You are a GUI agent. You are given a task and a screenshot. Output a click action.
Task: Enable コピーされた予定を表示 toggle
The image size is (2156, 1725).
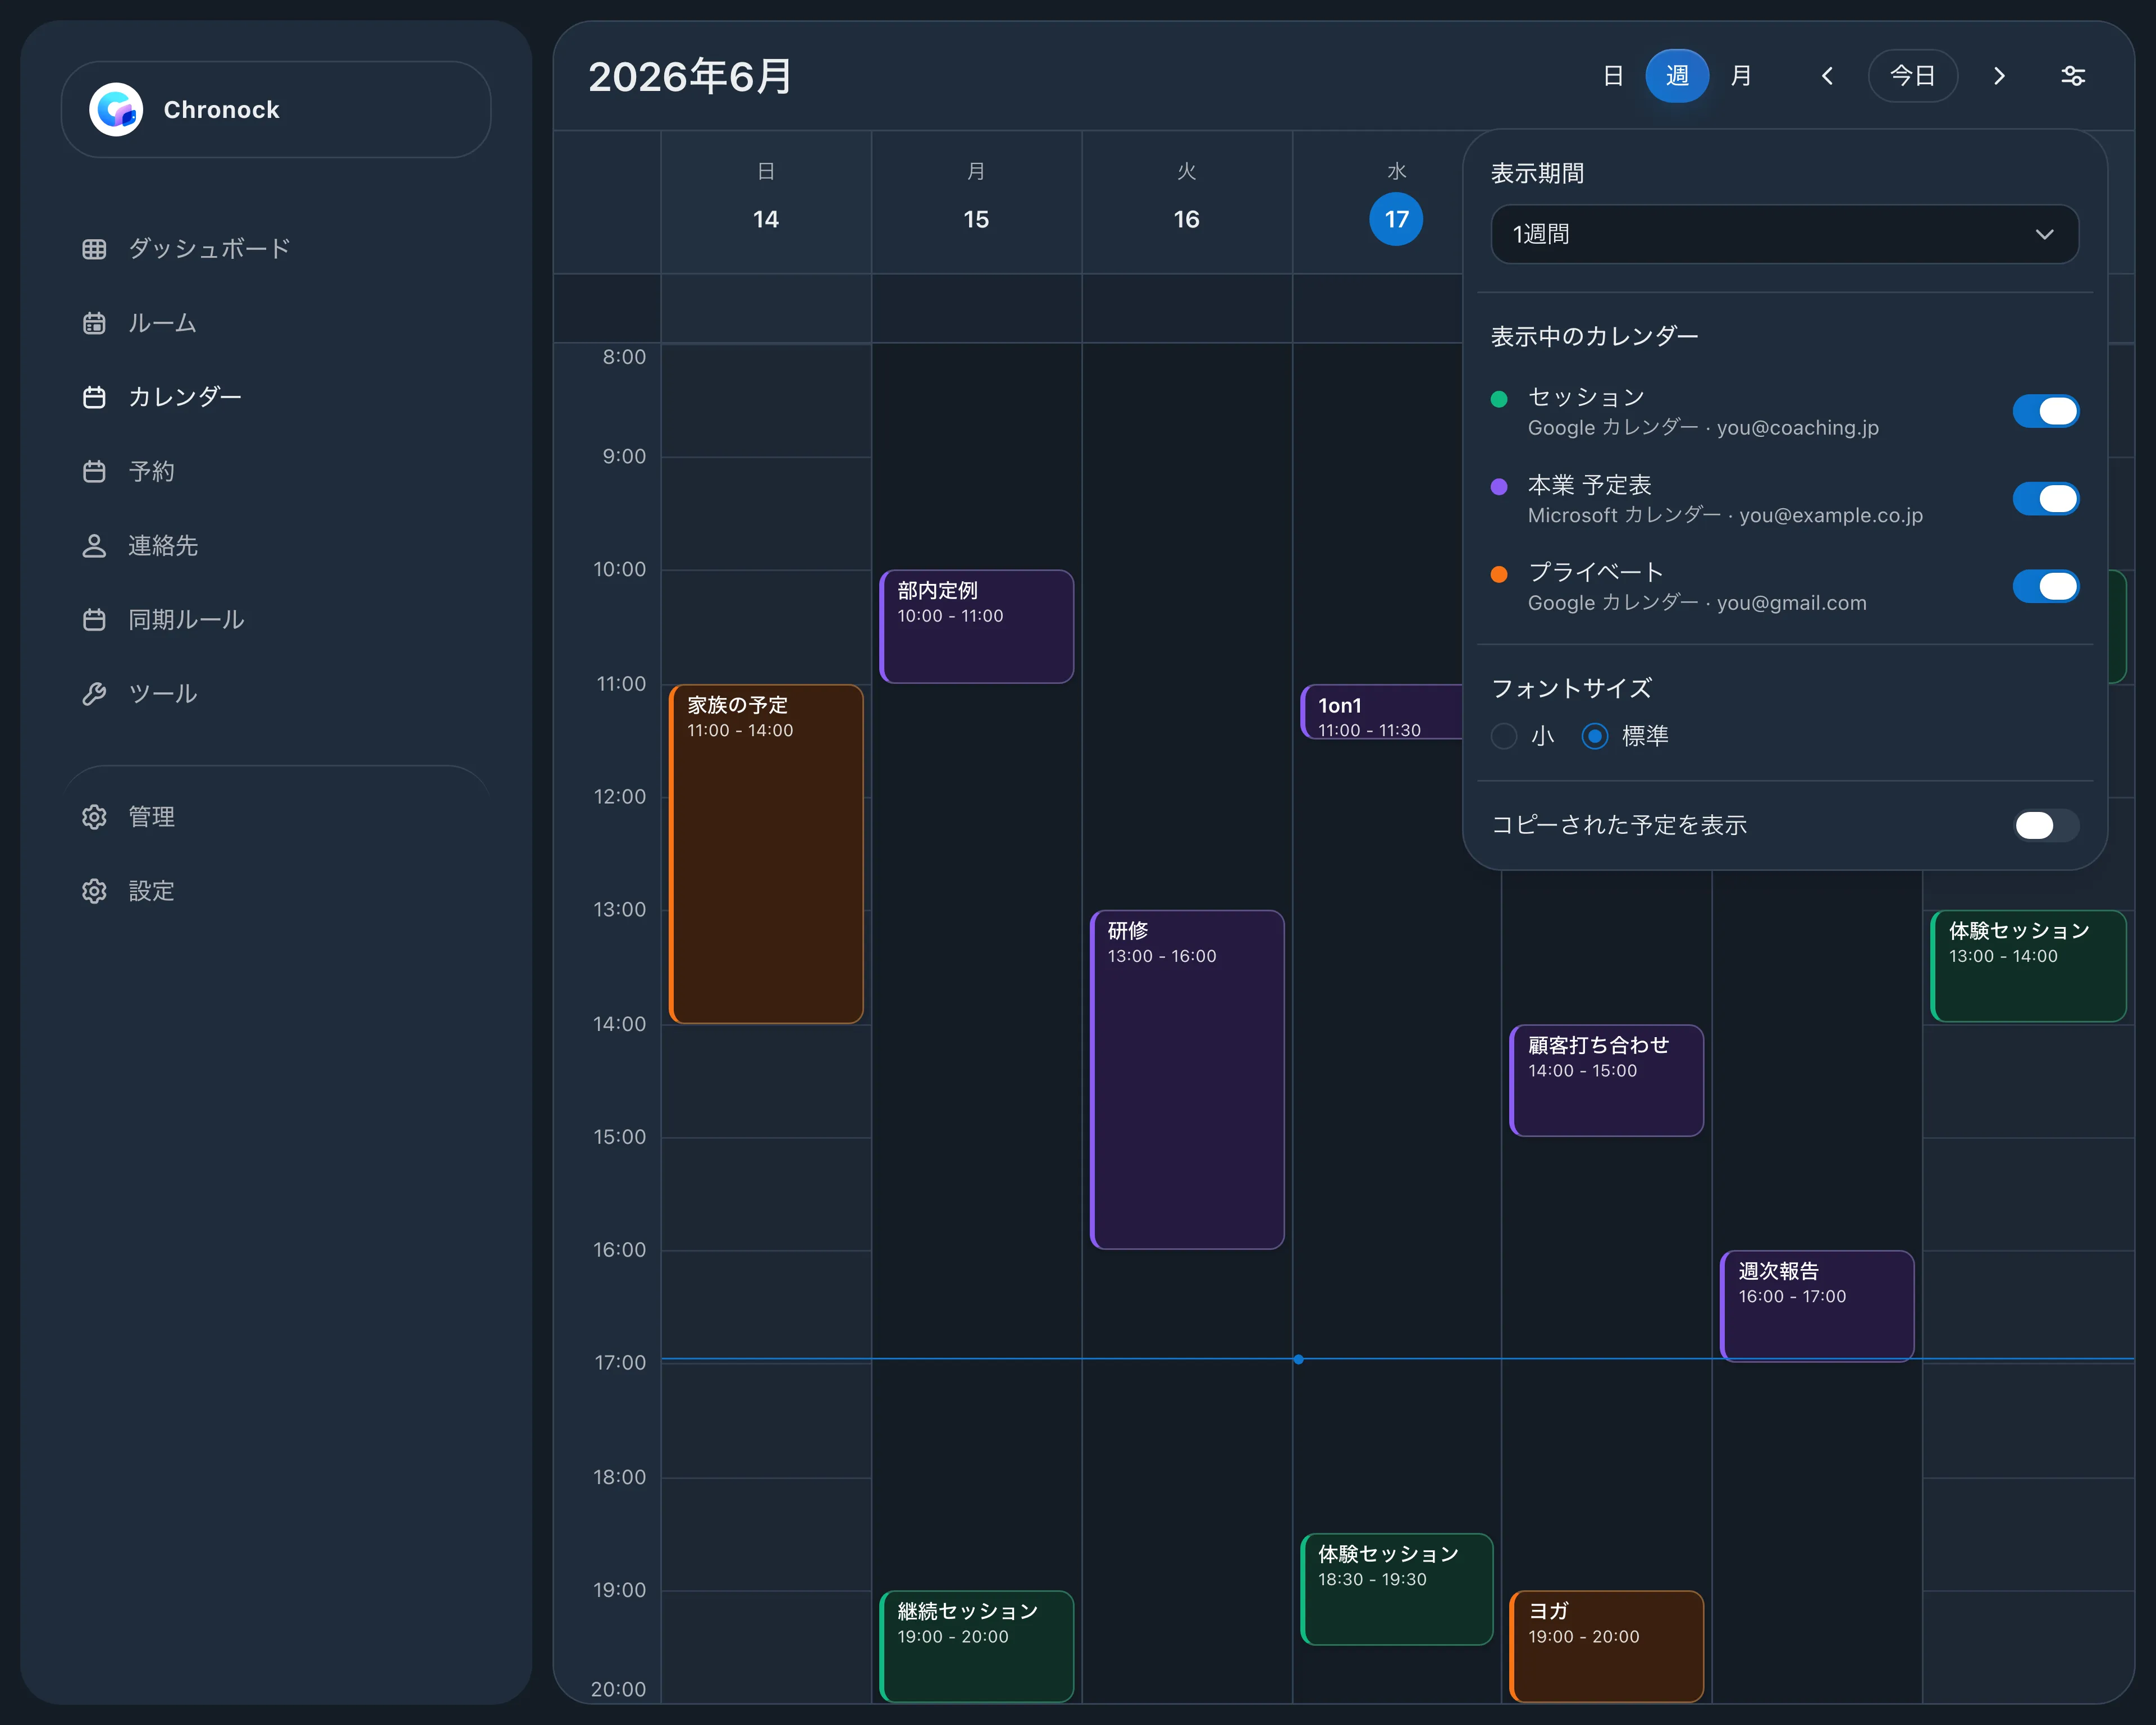click(x=2045, y=825)
